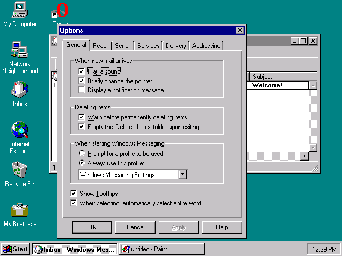Click the Subject column header in Inbox window

(x=283, y=77)
